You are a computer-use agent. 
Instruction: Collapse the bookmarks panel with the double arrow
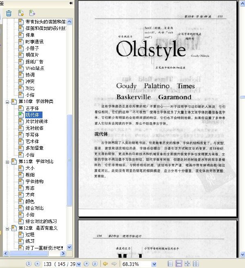[71, 3]
